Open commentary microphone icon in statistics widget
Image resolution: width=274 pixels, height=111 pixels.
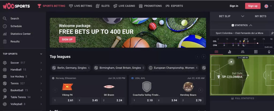269,52
